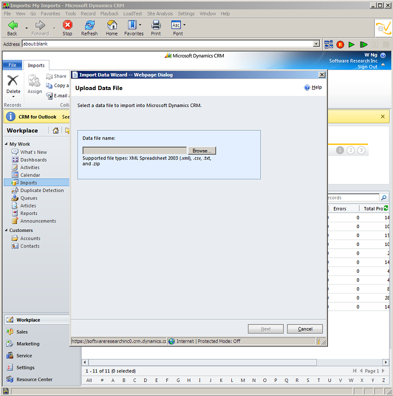Click the Home toolbar icon

[112, 25]
